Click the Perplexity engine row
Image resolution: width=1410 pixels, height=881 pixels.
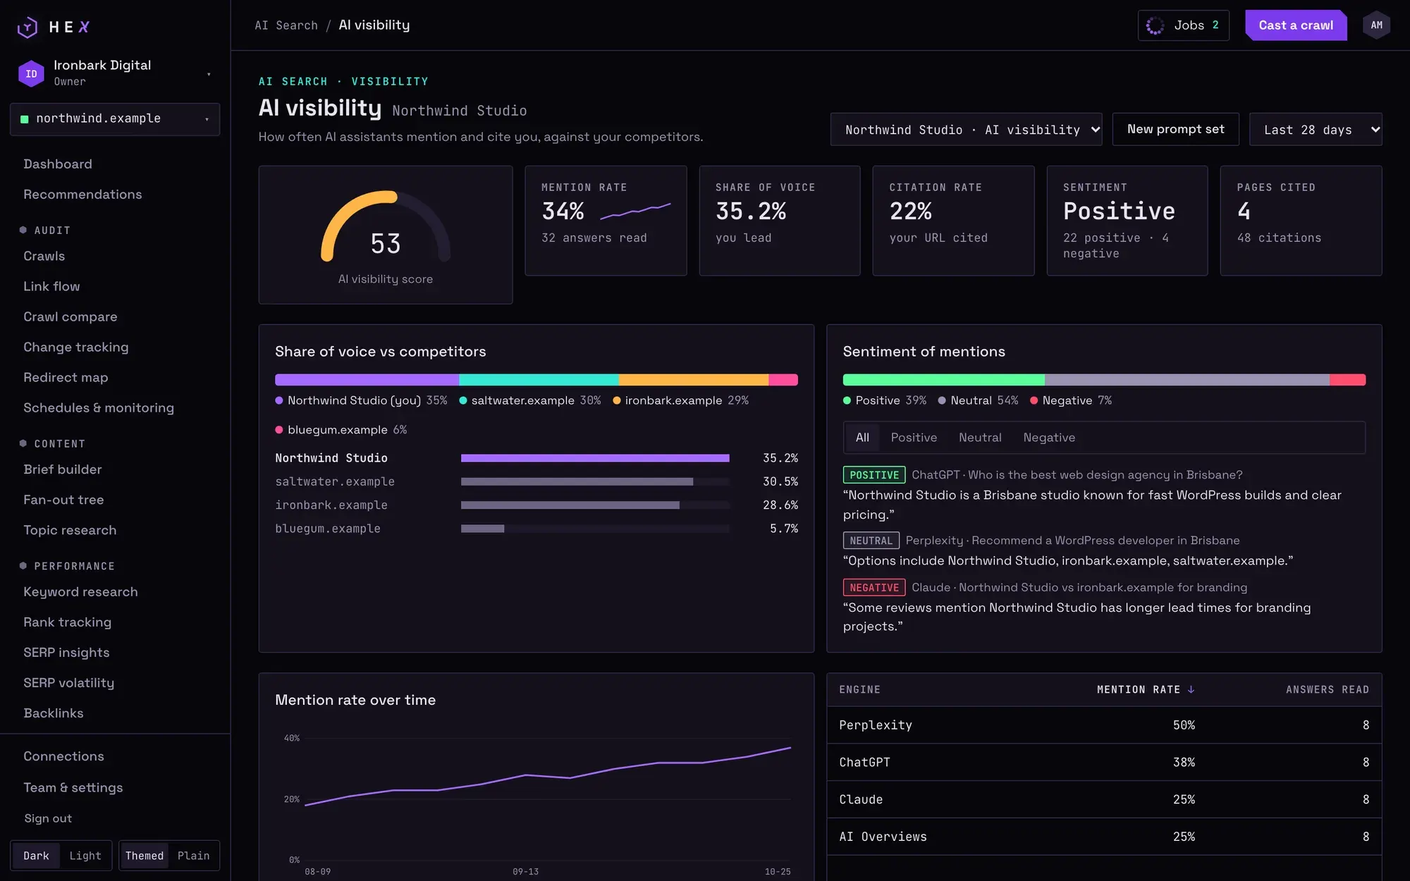(1104, 725)
